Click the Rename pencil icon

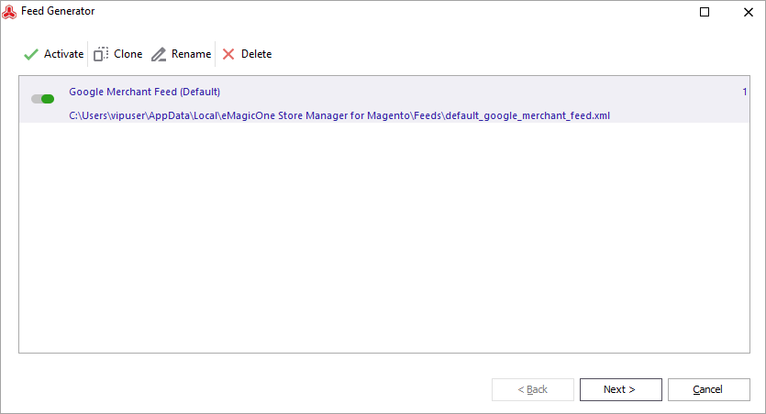click(159, 54)
